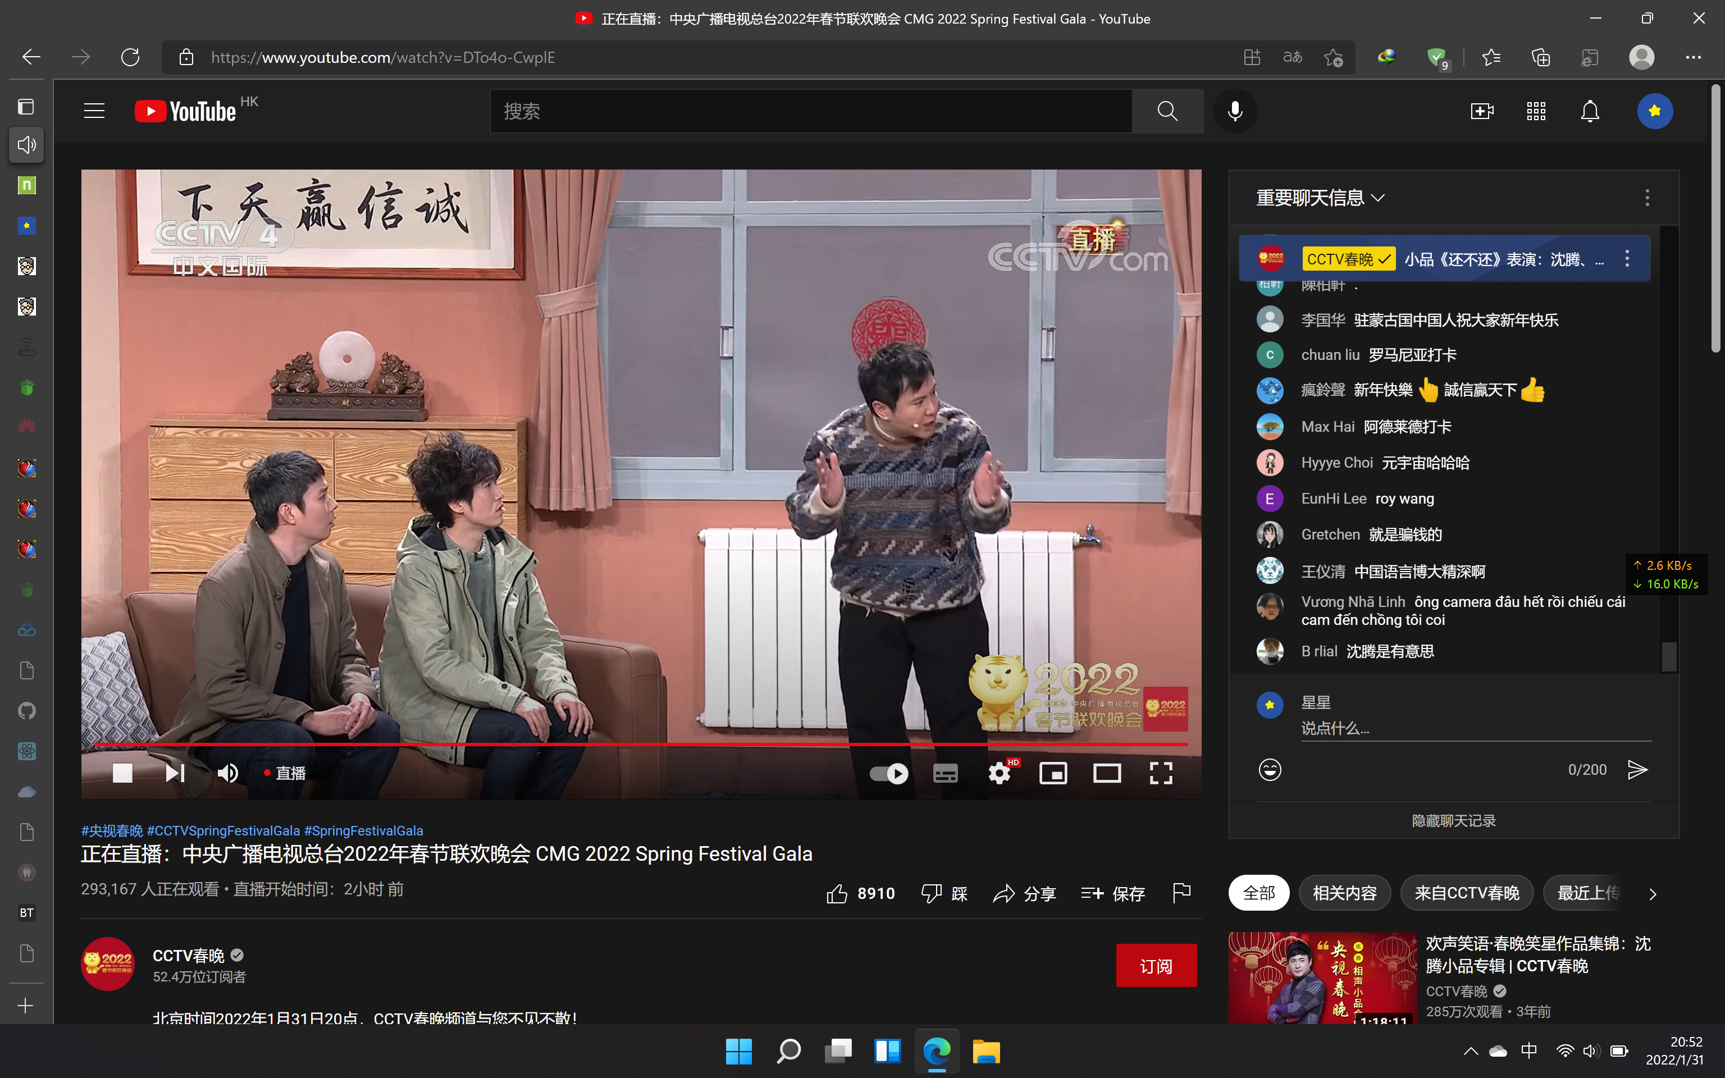Open the #SpringFestivalGala hashtag
The height and width of the screenshot is (1078, 1725).
click(x=363, y=830)
